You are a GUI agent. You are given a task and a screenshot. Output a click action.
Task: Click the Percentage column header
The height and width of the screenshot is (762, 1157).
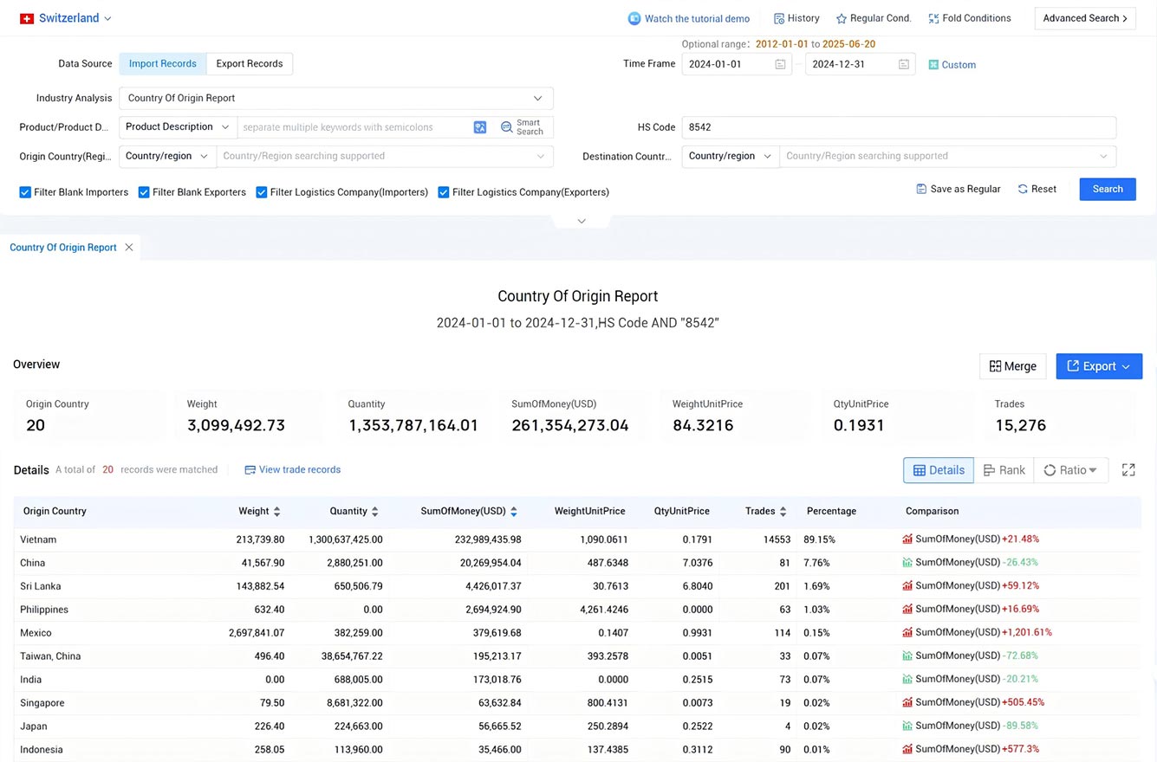click(831, 511)
